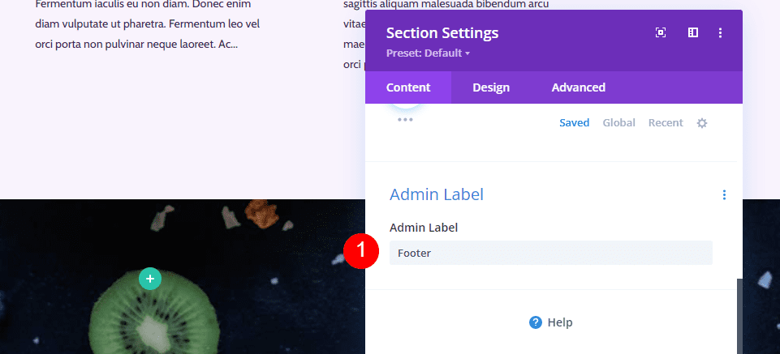Open the Preset: Default dropdown
Screen dimensions: 780x354
[429, 53]
